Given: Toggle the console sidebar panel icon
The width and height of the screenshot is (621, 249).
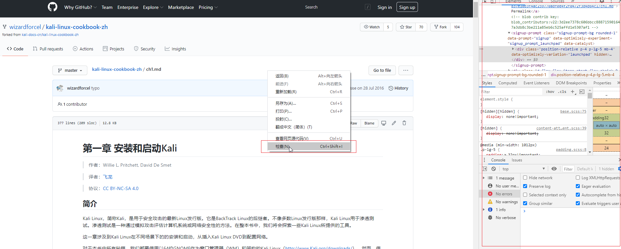Looking at the screenshot, I should pos(485,169).
